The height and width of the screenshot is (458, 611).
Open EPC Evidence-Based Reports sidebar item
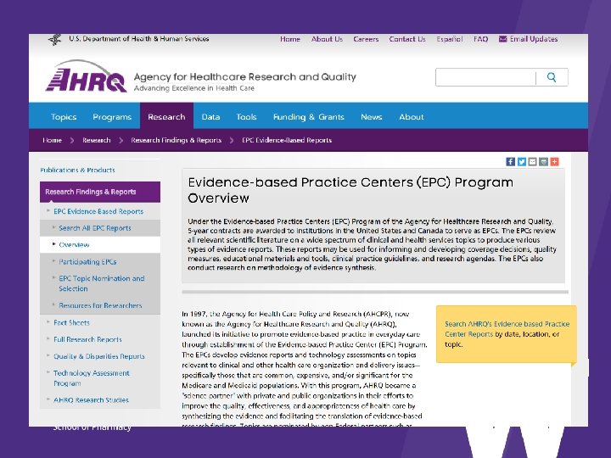pos(98,211)
